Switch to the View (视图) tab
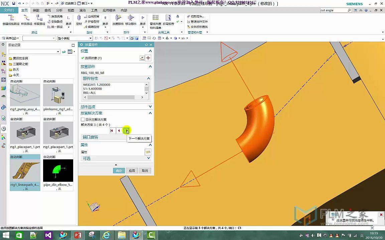Viewport: 385px width, 240px height. [71, 10]
